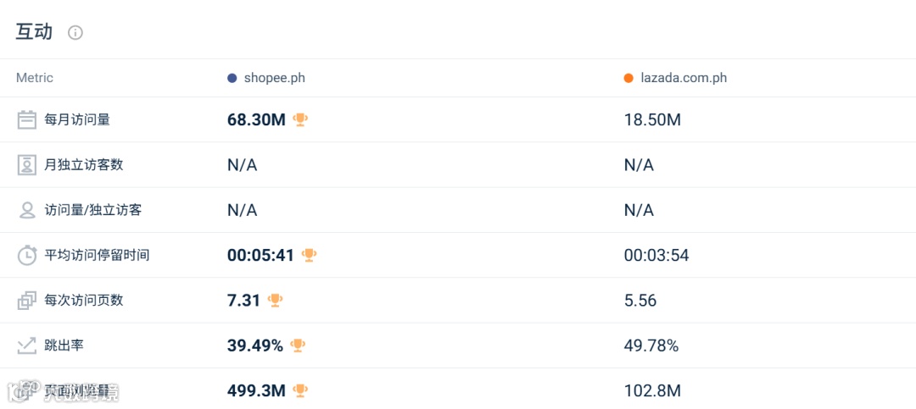The height and width of the screenshot is (409, 916).
Task: Click the calendar icon for 每月访问量
Action: tap(27, 120)
